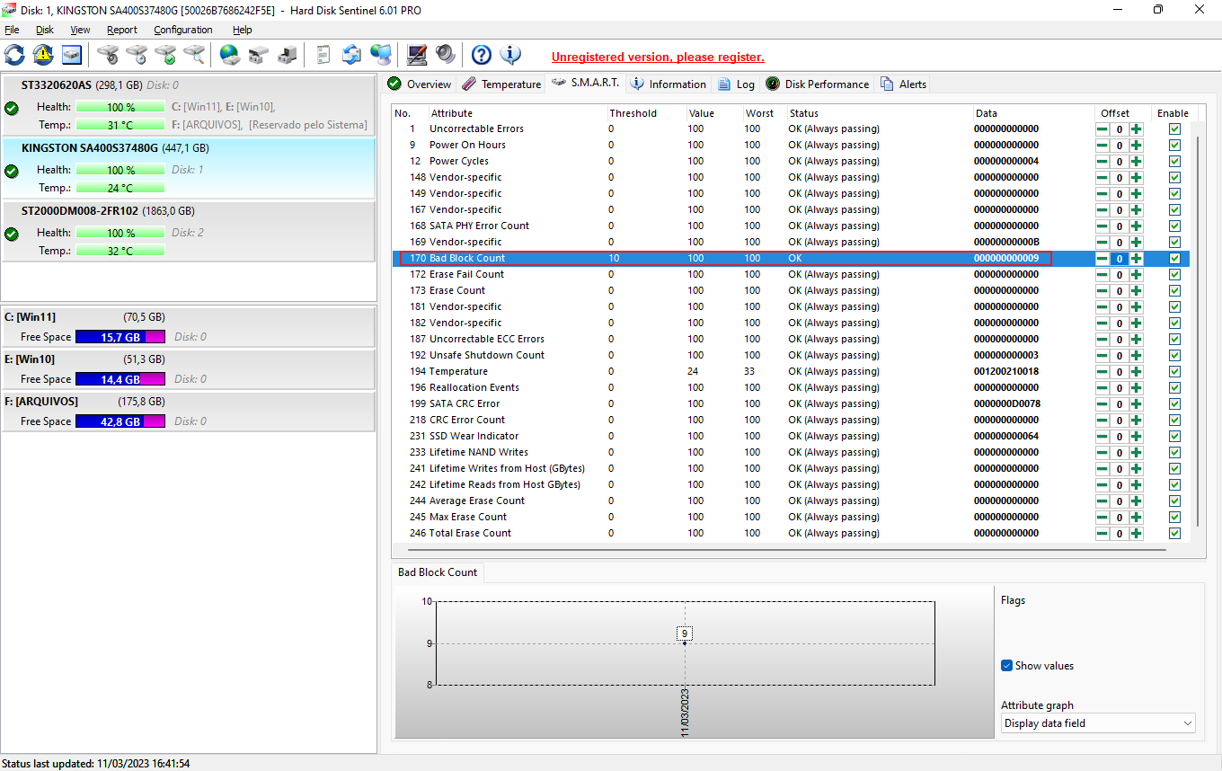This screenshot has width=1222, height=771.
Task: Click the globe over disk toolbar icon
Action: click(230, 55)
